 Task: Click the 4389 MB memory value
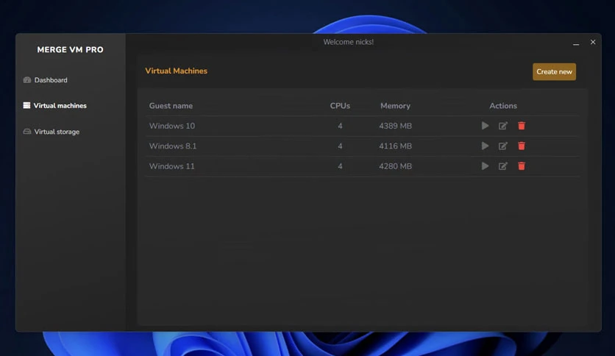[395, 126]
